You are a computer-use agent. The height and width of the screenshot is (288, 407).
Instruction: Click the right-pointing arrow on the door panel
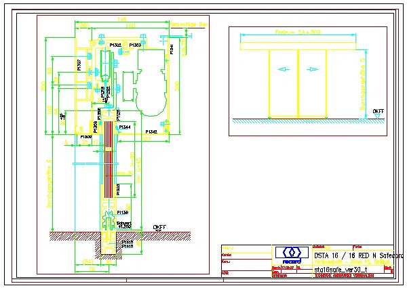(x=312, y=69)
